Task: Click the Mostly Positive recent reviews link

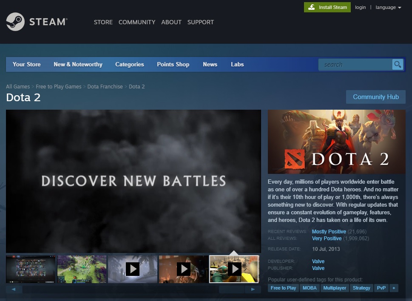Action: click(329, 231)
